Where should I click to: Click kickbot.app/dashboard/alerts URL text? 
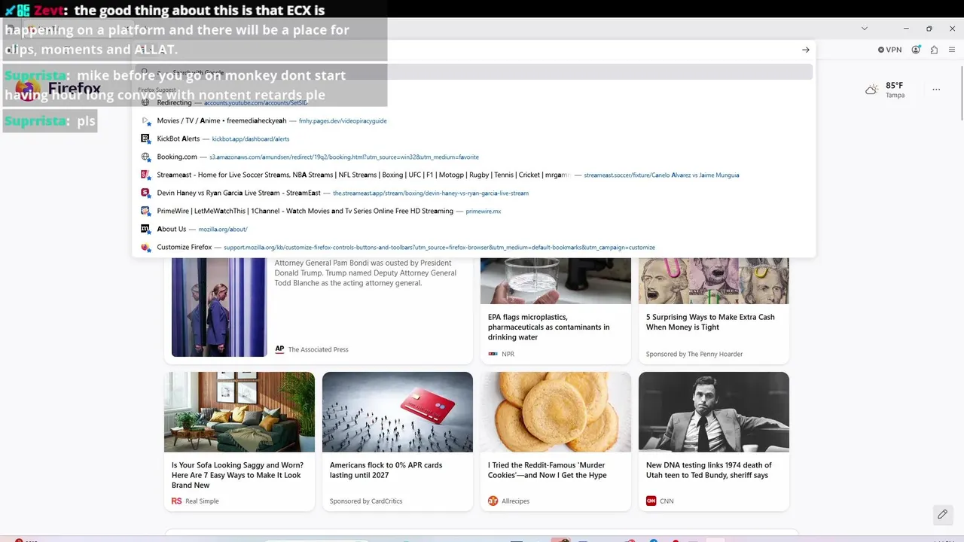click(251, 139)
